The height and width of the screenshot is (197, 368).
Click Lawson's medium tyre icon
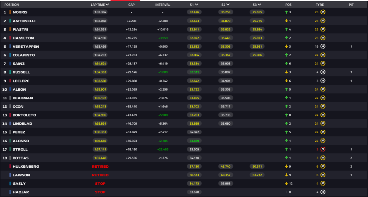coord(323,175)
